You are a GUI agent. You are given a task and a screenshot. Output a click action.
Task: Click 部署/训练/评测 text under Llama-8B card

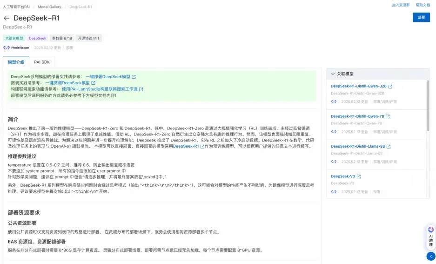click(x=385, y=162)
